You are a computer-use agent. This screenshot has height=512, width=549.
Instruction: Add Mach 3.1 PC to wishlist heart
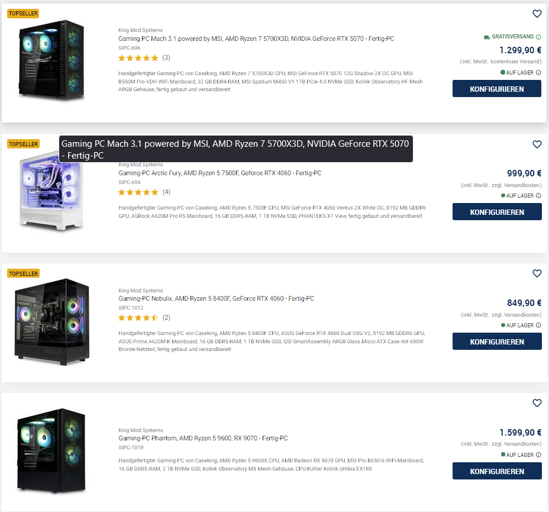(x=537, y=14)
